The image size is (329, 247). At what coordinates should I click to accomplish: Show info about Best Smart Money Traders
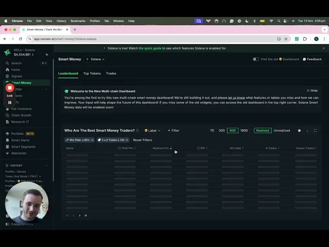137,130
